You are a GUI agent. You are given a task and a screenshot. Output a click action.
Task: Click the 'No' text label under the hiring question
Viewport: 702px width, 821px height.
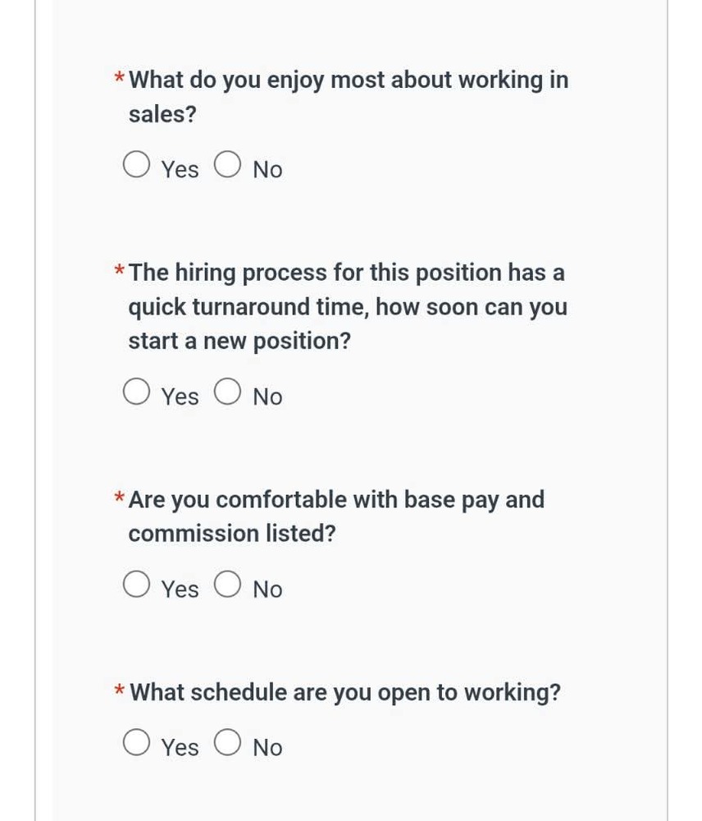[267, 397]
